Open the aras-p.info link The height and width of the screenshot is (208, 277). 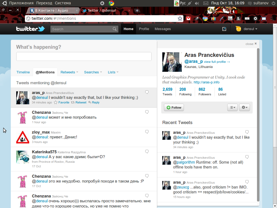click(206, 82)
